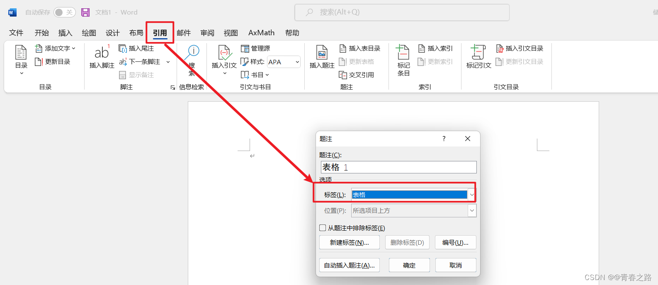Open the 位置 dropdown list

472,211
